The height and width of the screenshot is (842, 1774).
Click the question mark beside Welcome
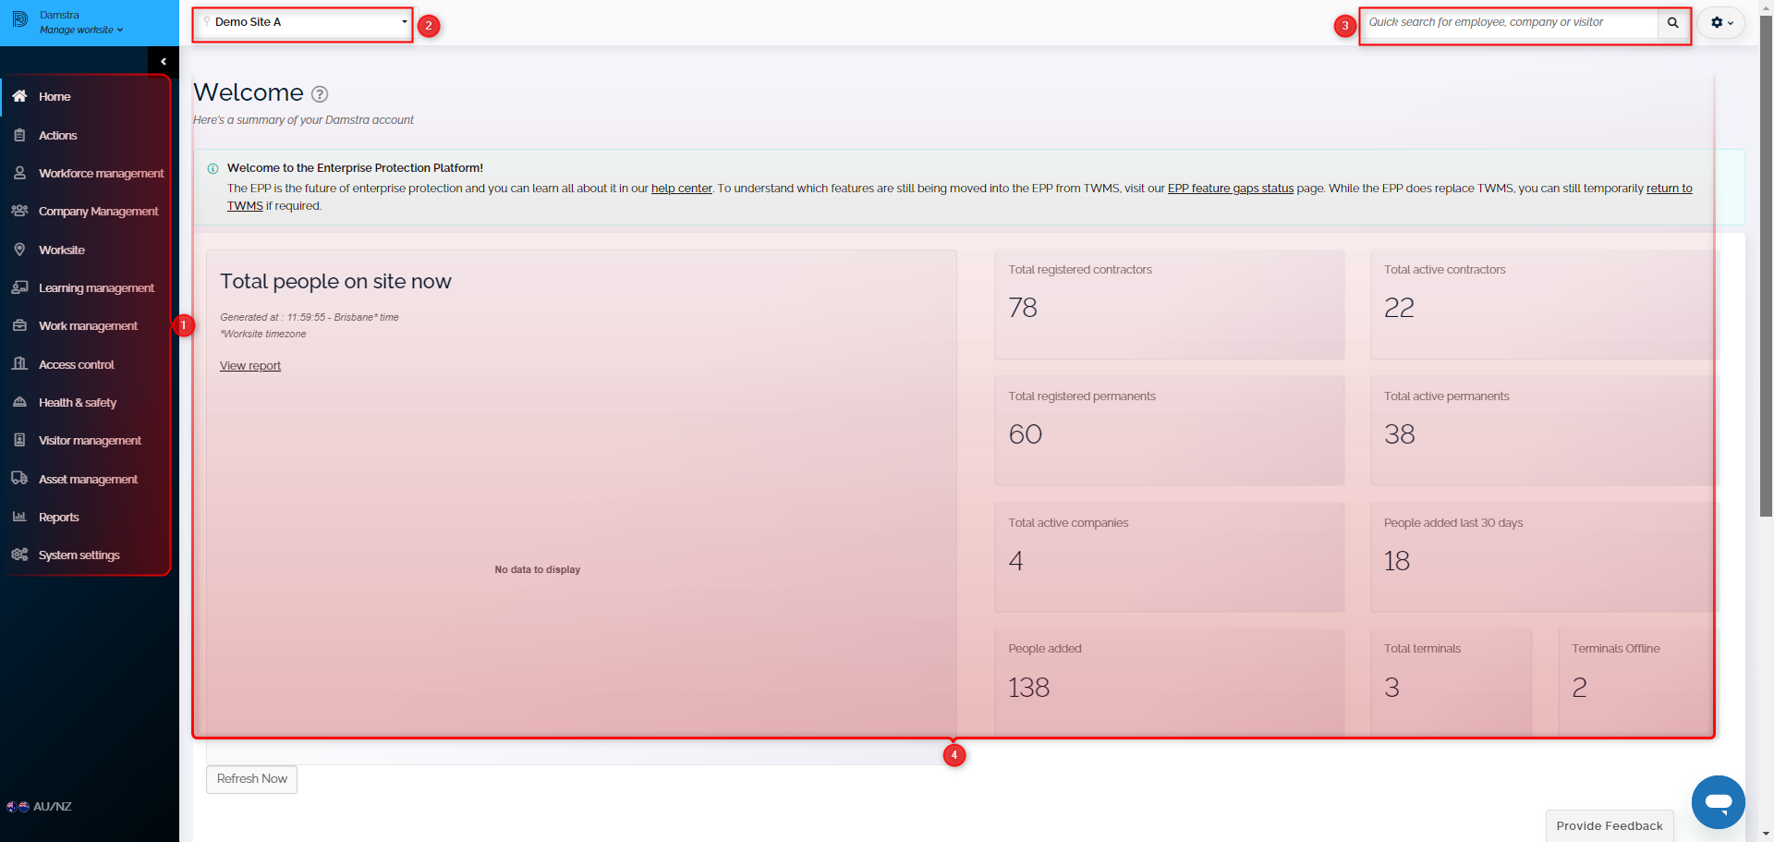[x=320, y=93]
